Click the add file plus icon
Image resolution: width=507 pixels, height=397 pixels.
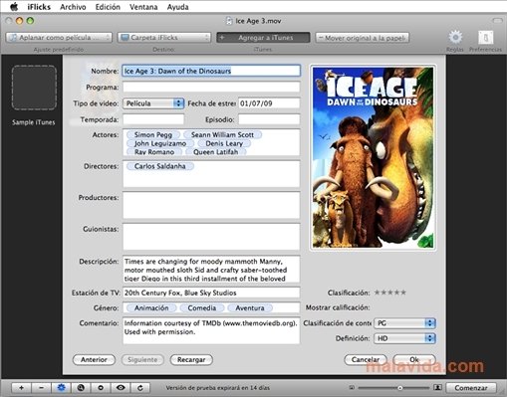pyautogui.click(x=21, y=387)
